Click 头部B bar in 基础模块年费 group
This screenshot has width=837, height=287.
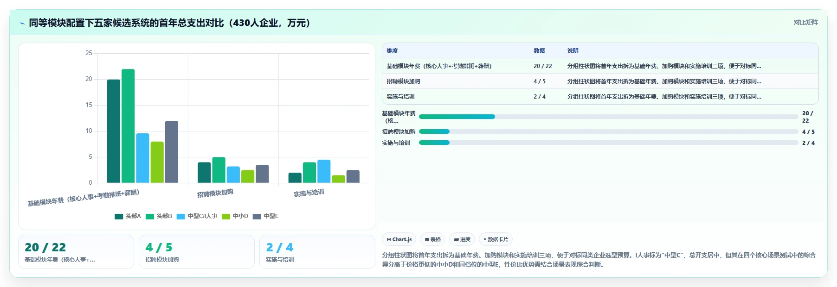(128, 126)
